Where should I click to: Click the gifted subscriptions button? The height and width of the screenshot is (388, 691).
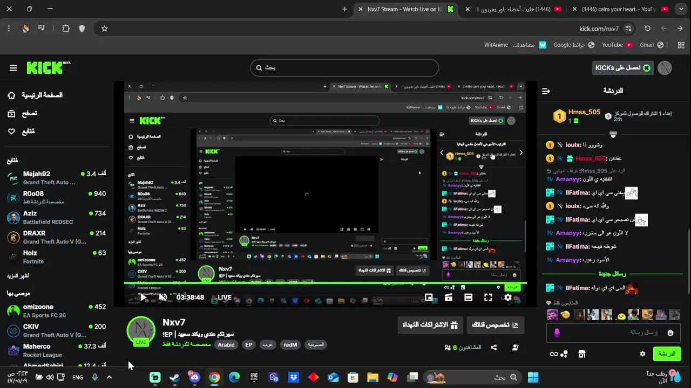tap(430, 325)
